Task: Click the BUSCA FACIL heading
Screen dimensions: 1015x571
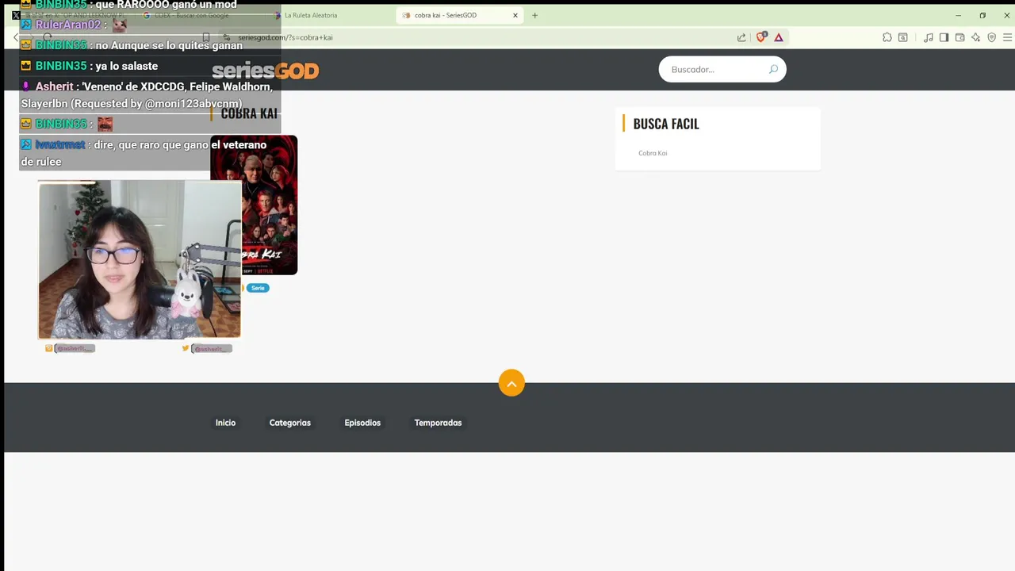Action: (666, 124)
